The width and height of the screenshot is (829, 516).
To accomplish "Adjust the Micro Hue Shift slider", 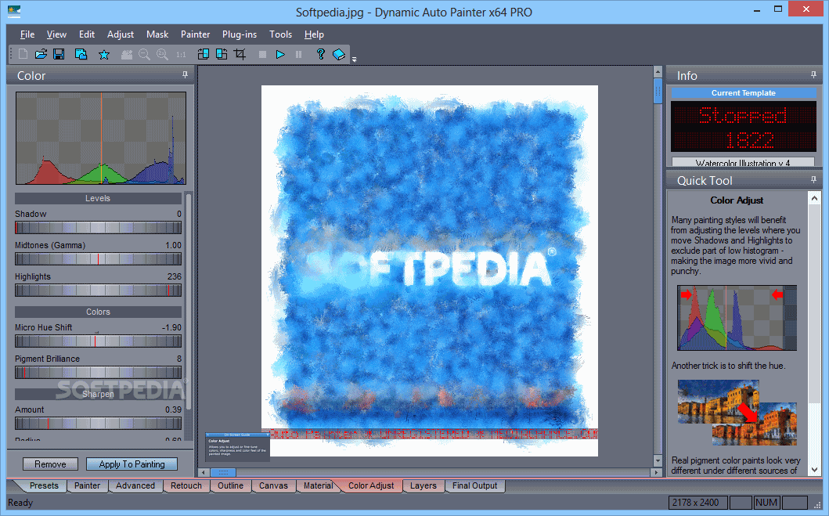I will 98,341.
